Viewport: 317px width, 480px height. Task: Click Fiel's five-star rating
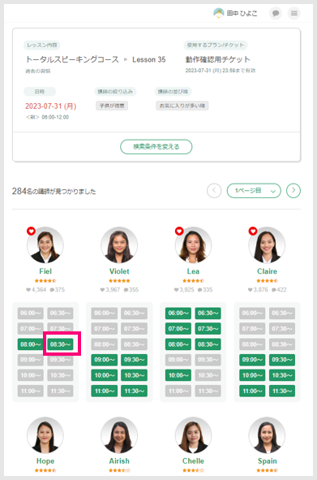45,281
